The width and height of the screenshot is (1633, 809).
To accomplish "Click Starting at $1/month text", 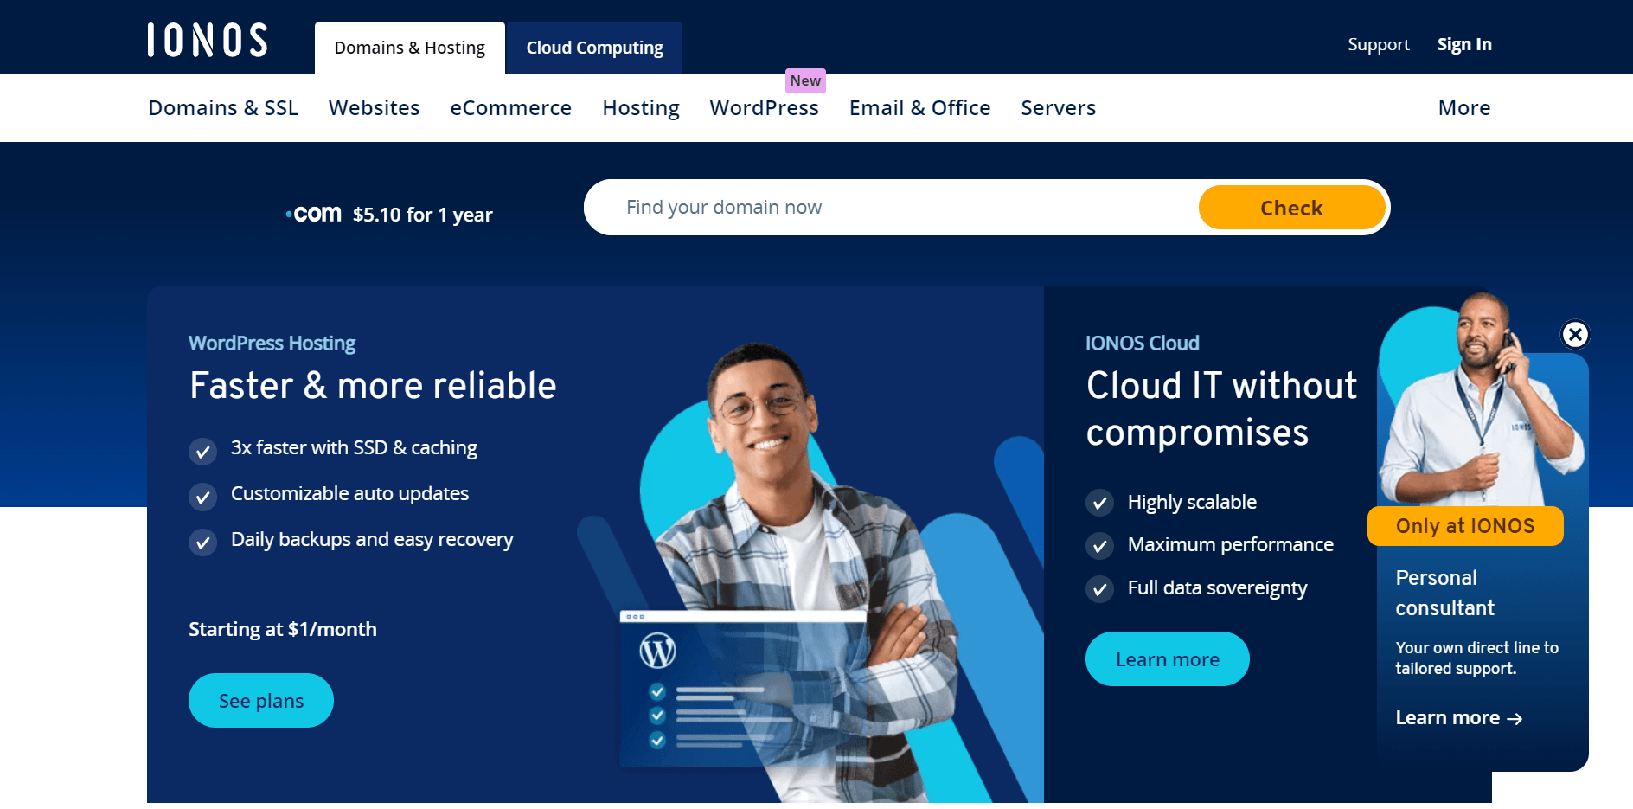I will click(x=283, y=629).
